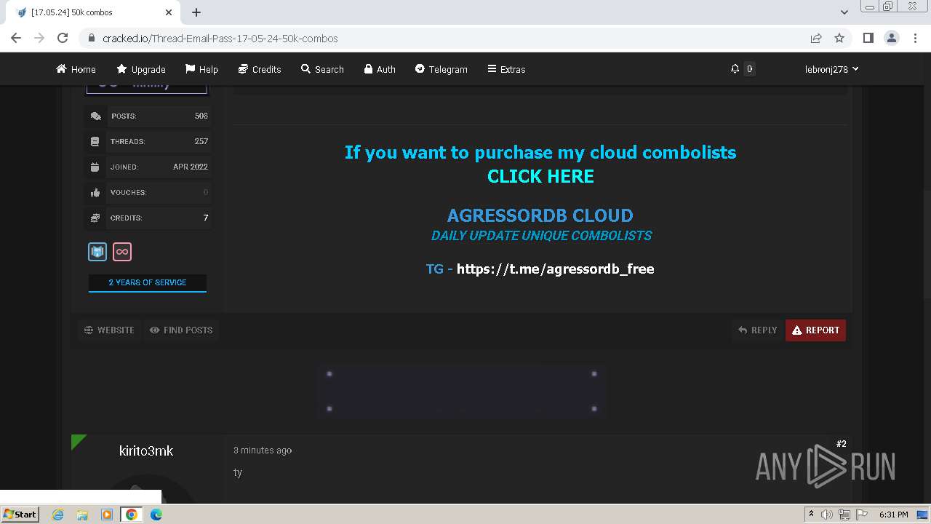Image resolution: width=931 pixels, height=524 pixels.
Task: Open the Windows Start menu
Action: coord(20,515)
